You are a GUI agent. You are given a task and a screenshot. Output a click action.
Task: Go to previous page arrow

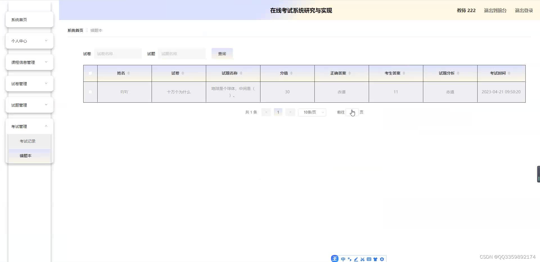coord(266,112)
